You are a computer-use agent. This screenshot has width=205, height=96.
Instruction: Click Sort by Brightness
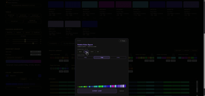(35, 16)
